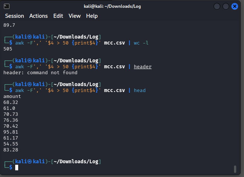Image resolution: width=244 pixels, height=177 pixels.
Task: Click the terminal icon in the title bar
Action: pyautogui.click(x=7, y=6)
